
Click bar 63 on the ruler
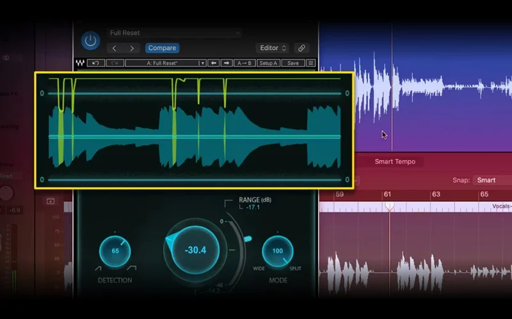coord(436,195)
